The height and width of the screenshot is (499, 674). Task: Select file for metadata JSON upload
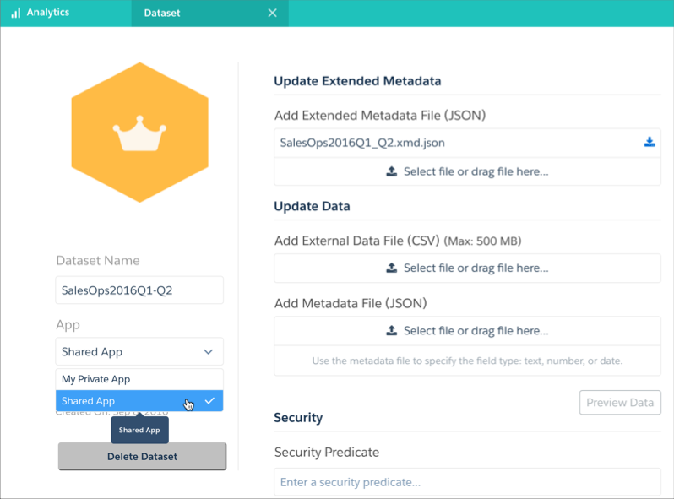(467, 330)
